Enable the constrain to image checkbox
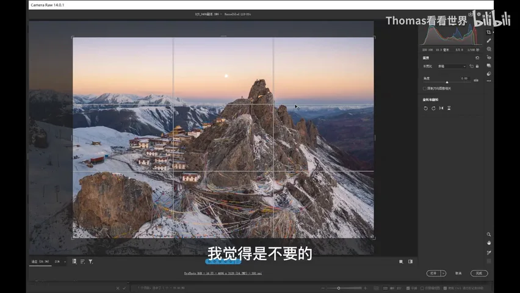This screenshot has width=520, height=293. click(425, 89)
